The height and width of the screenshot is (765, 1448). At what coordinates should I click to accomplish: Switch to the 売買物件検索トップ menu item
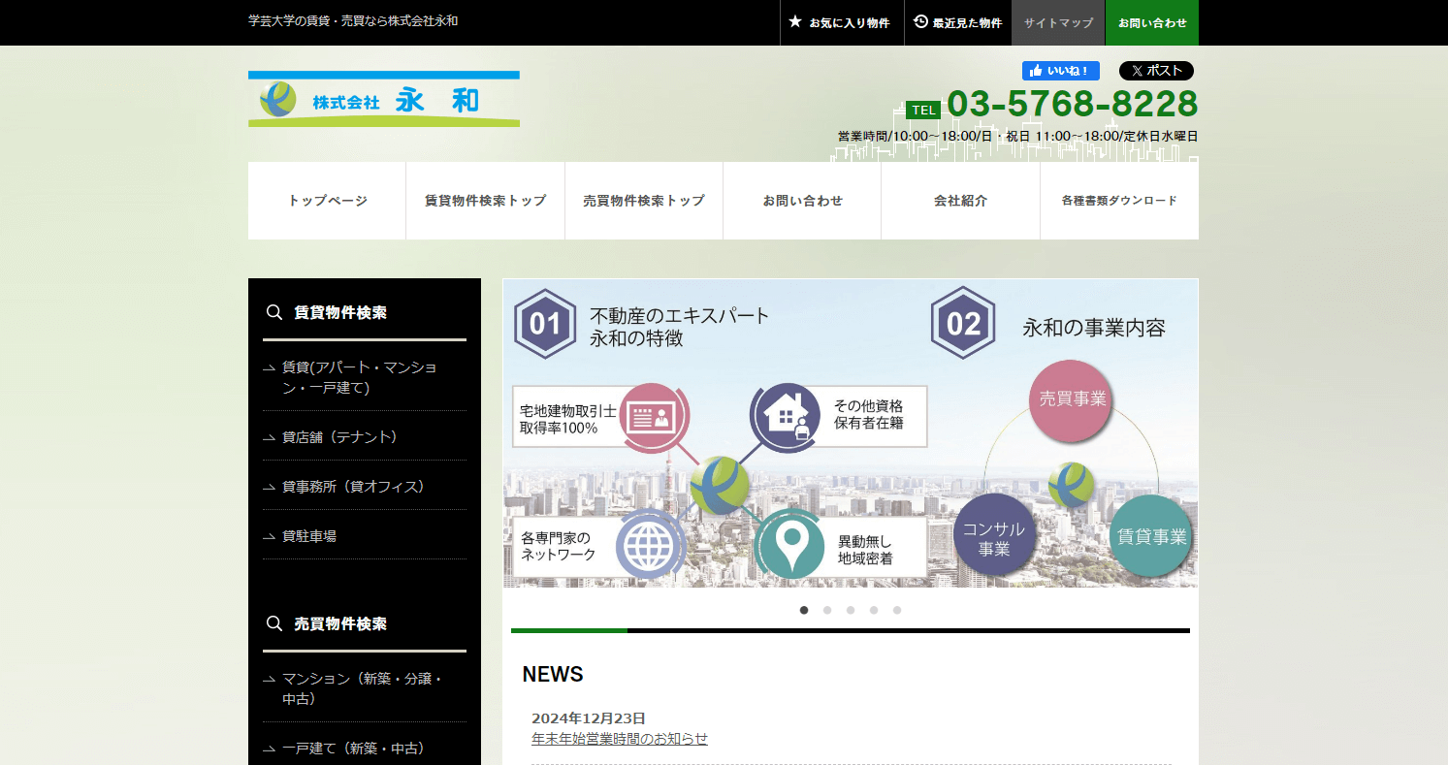(x=643, y=201)
